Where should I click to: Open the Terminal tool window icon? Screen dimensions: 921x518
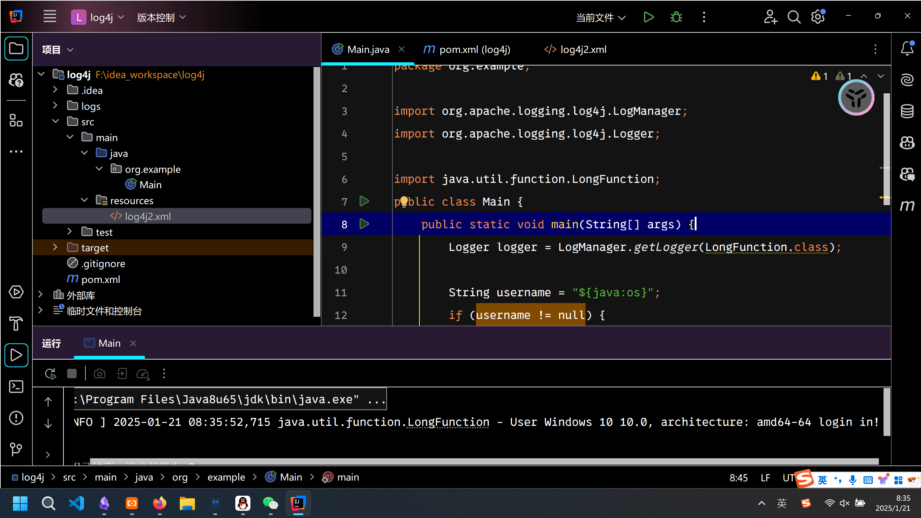point(16,387)
